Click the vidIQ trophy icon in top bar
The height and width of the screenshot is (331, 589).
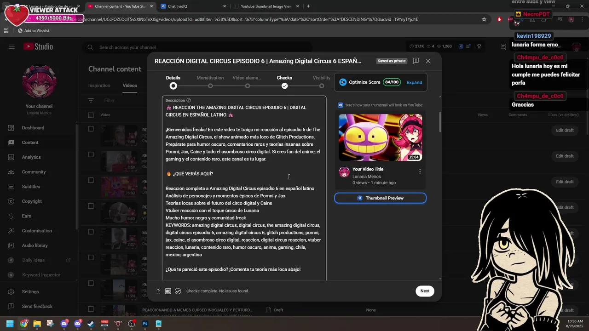tap(479, 46)
